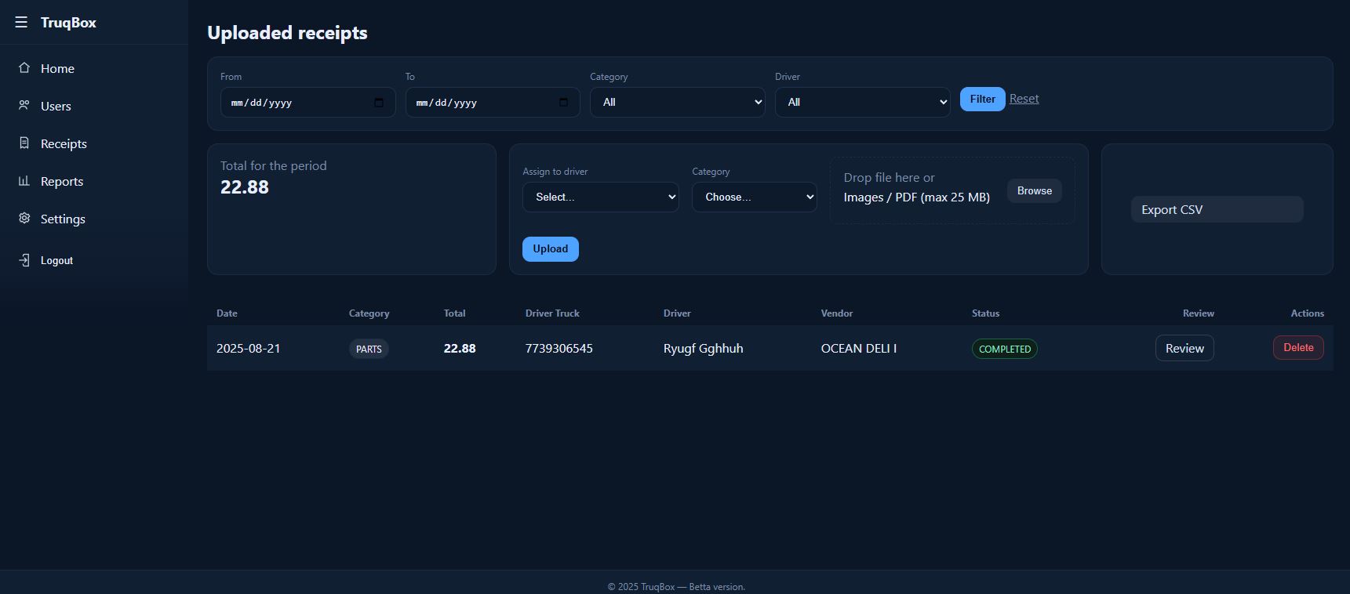This screenshot has width=1350, height=594.
Task: Click the Settings gear icon in sidebar
Action: tap(24, 219)
